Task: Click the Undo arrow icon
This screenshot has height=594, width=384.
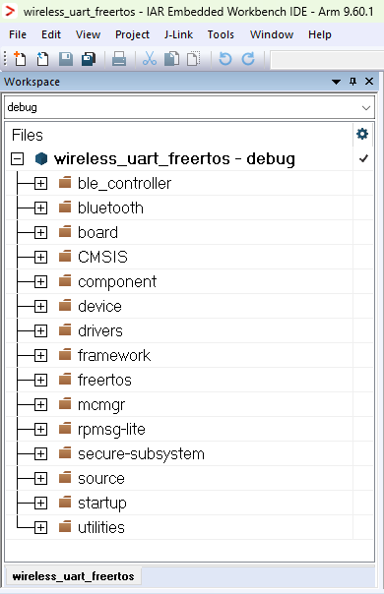Action: [225, 59]
